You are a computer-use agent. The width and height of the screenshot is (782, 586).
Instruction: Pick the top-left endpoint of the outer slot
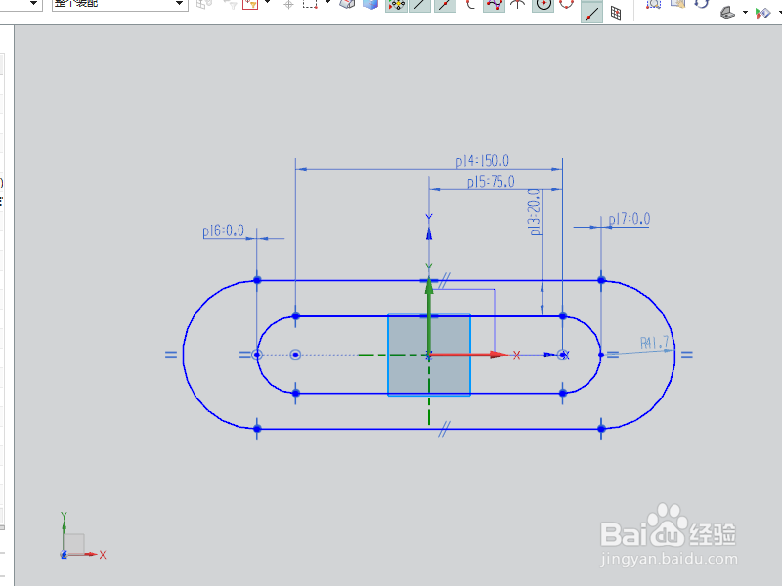pyautogui.click(x=257, y=280)
